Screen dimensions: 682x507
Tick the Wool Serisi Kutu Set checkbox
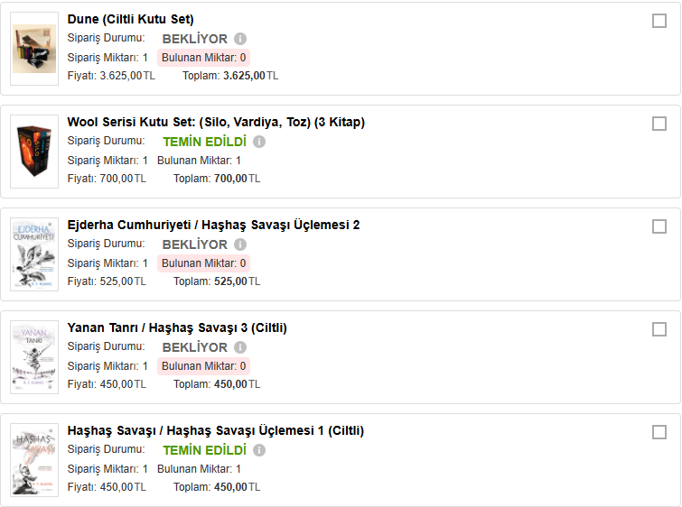(x=659, y=124)
